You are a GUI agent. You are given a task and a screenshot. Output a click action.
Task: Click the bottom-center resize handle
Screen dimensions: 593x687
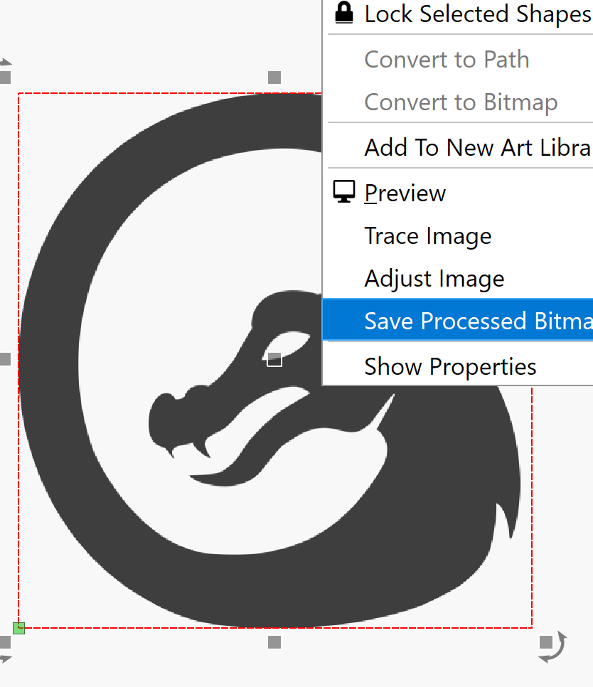pos(274,642)
